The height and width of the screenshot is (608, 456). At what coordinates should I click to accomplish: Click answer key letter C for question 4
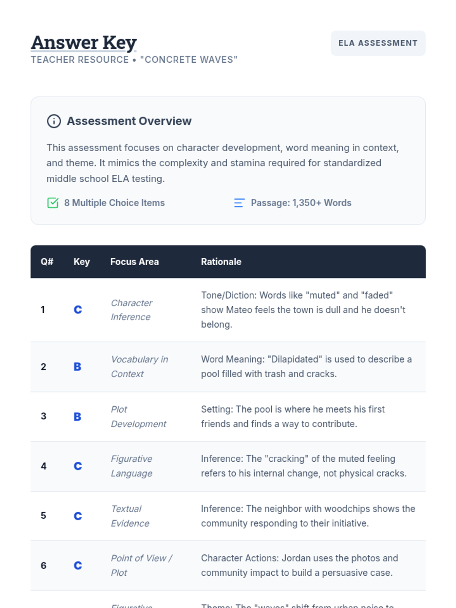click(78, 466)
